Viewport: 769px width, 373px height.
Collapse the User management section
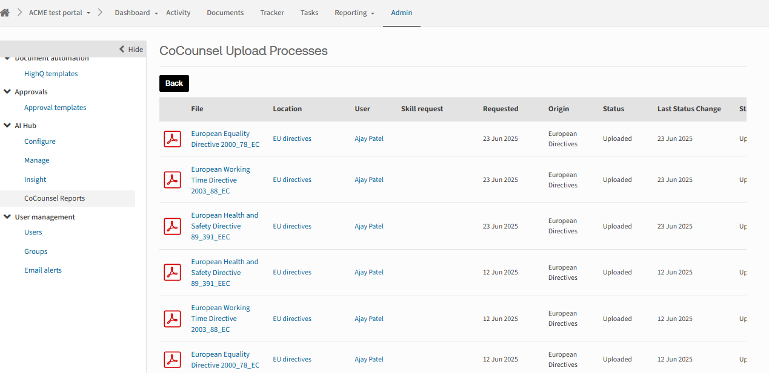click(7, 217)
